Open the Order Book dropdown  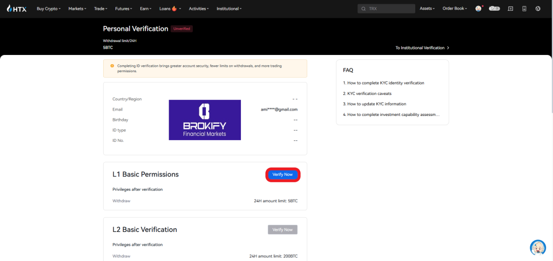pyautogui.click(x=456, y=9)
